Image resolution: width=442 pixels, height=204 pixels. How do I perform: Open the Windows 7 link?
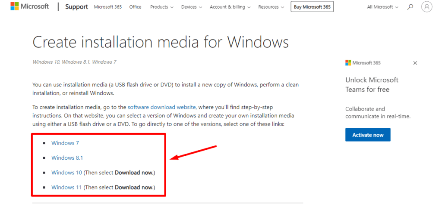click(x=65, y=143)
